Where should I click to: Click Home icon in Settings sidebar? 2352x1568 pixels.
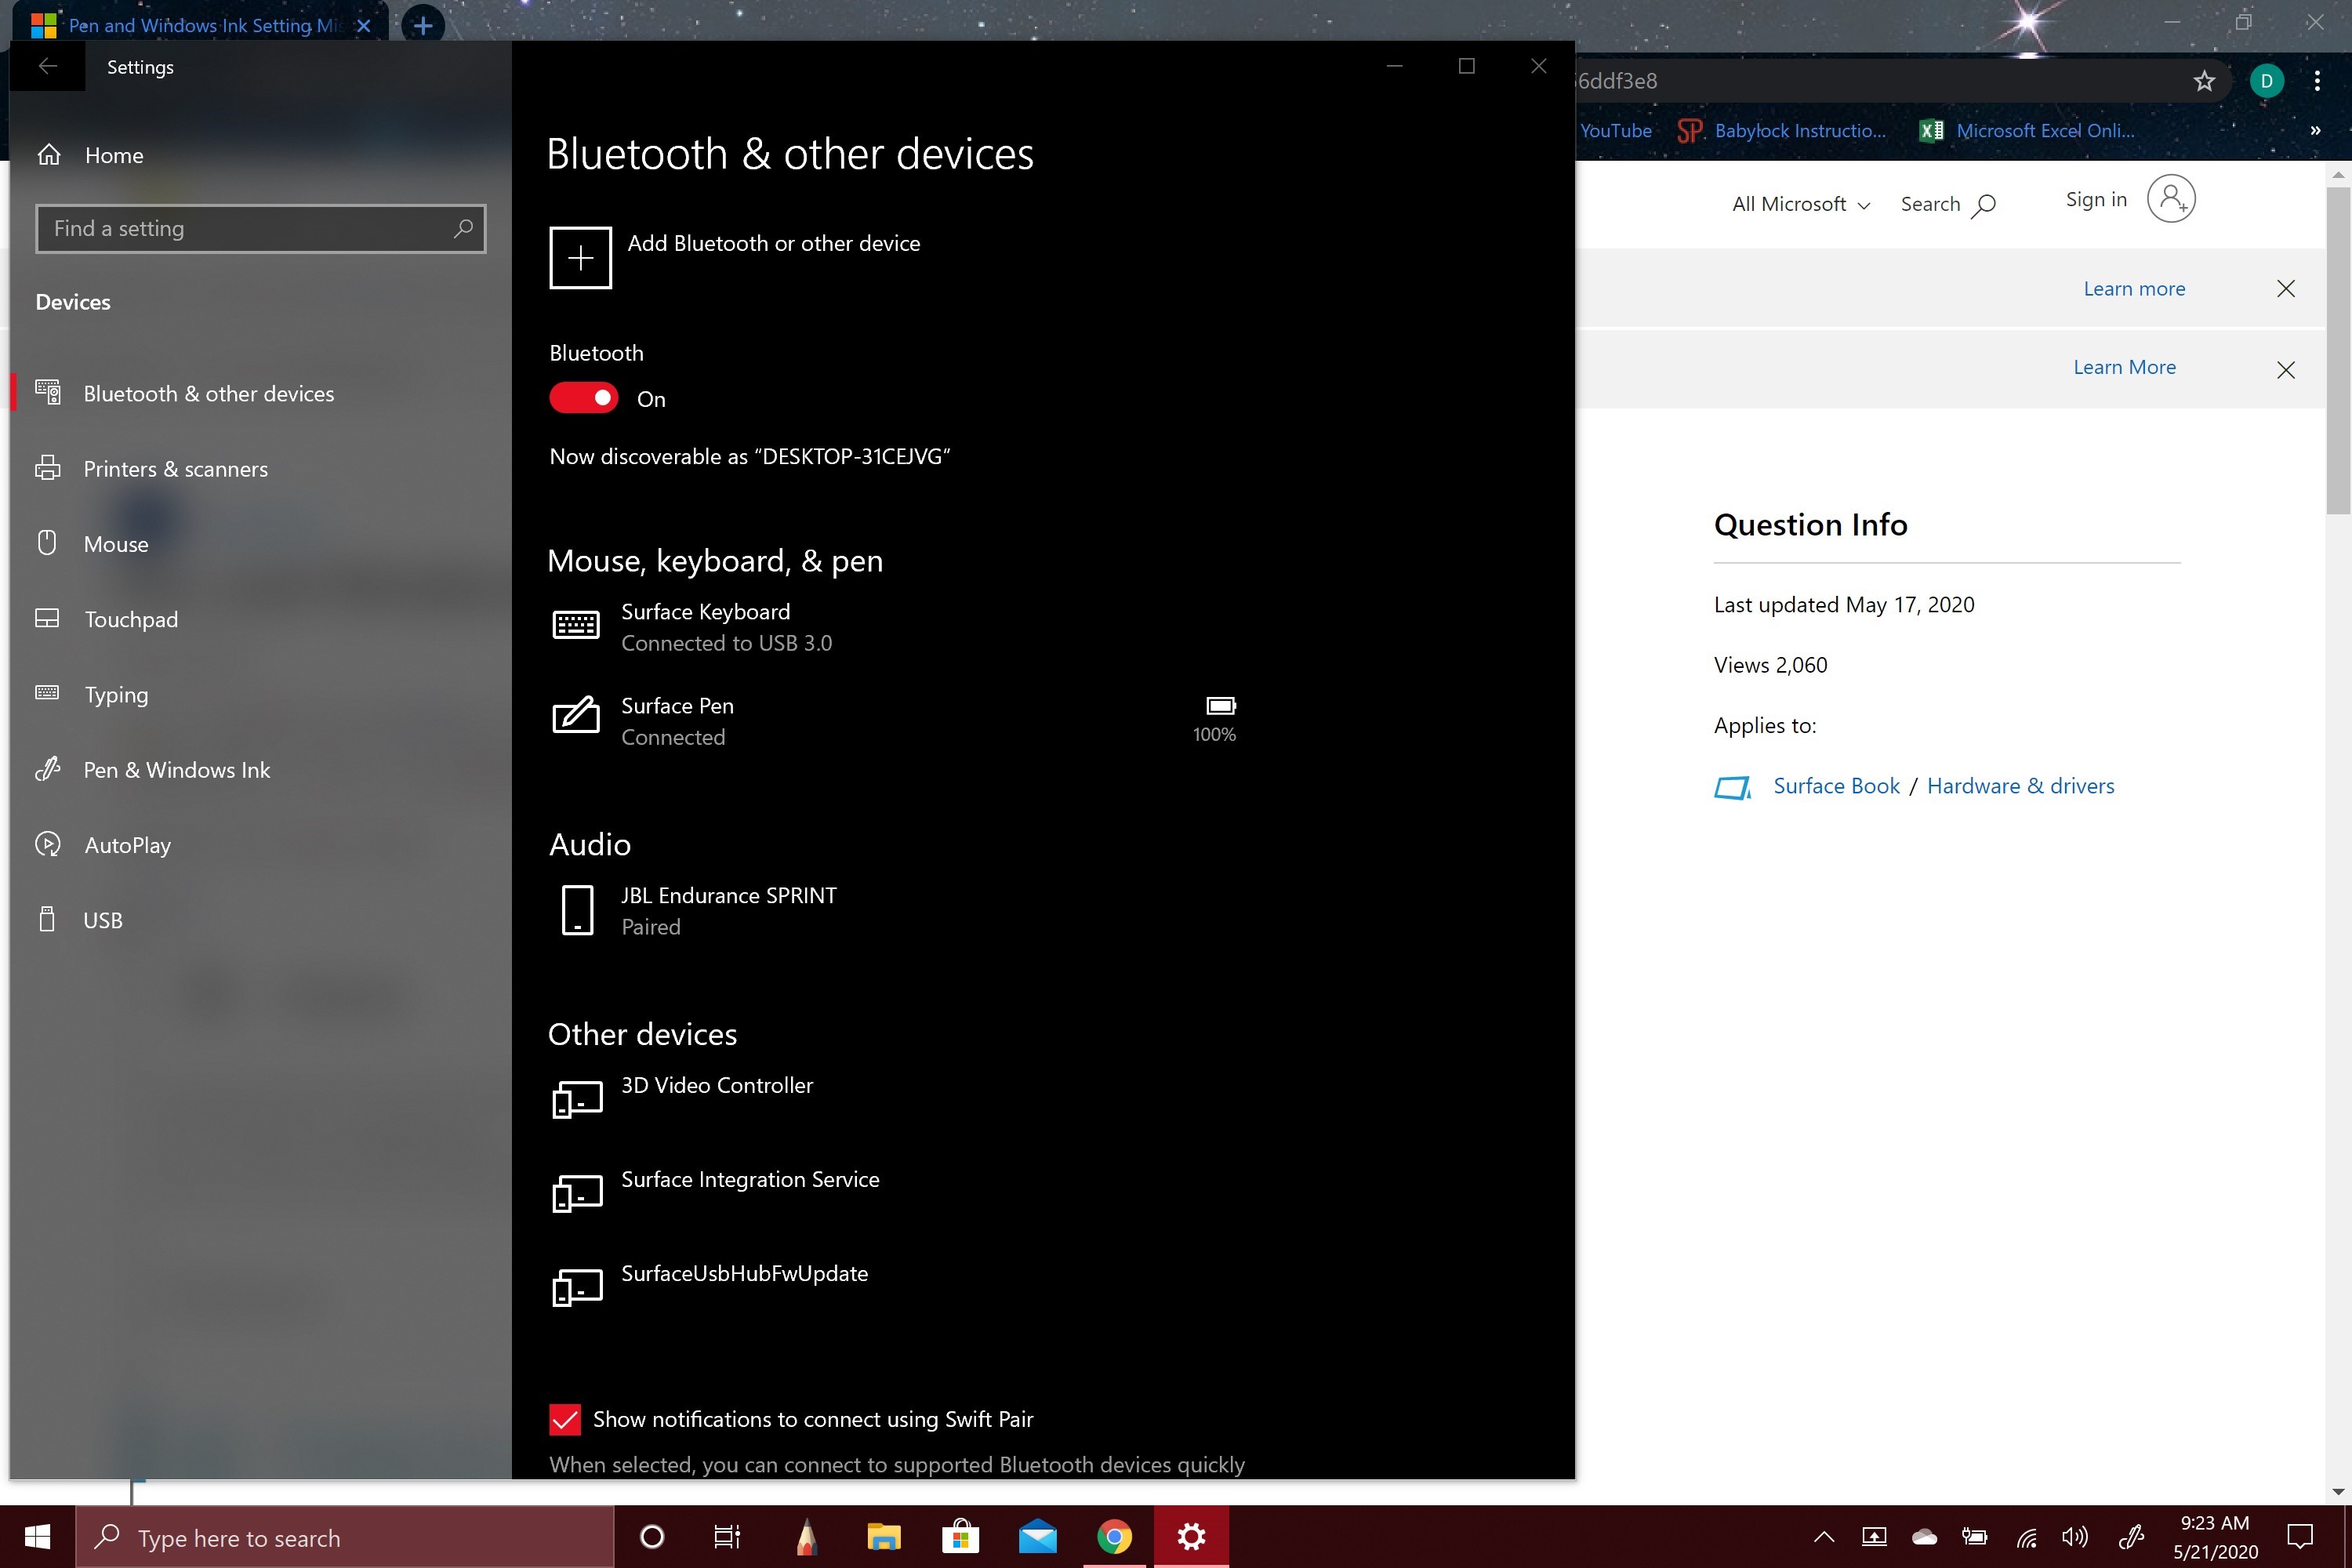49,155
